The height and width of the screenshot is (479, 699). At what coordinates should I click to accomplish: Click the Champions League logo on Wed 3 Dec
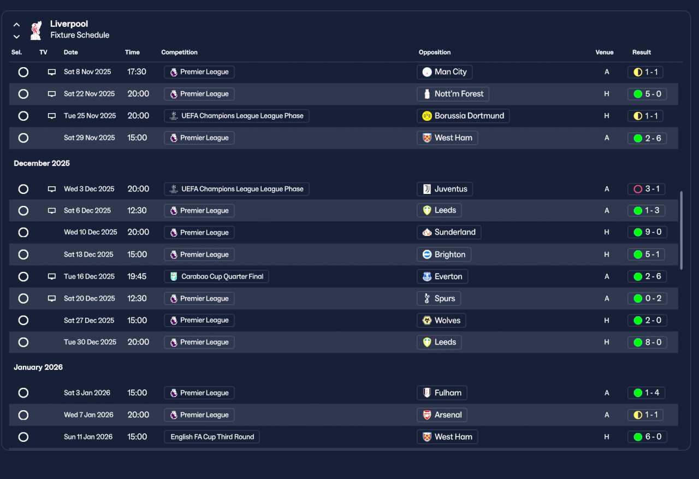pos(174,189)
